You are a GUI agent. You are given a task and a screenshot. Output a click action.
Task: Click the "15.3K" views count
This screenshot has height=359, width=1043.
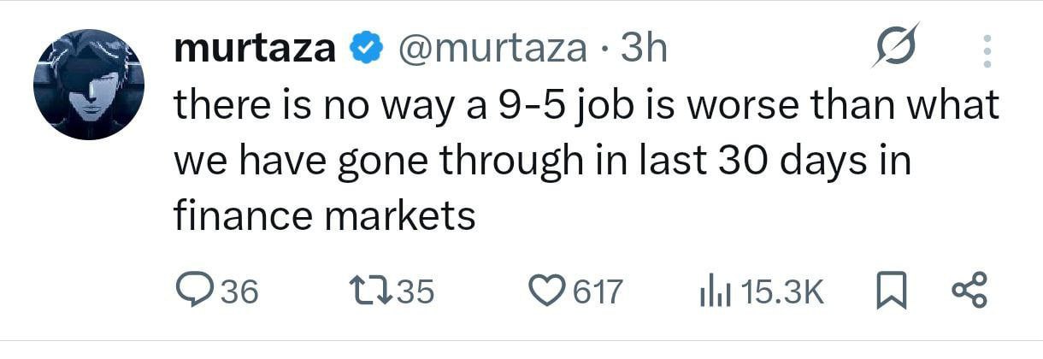click(x=782, y=293)
